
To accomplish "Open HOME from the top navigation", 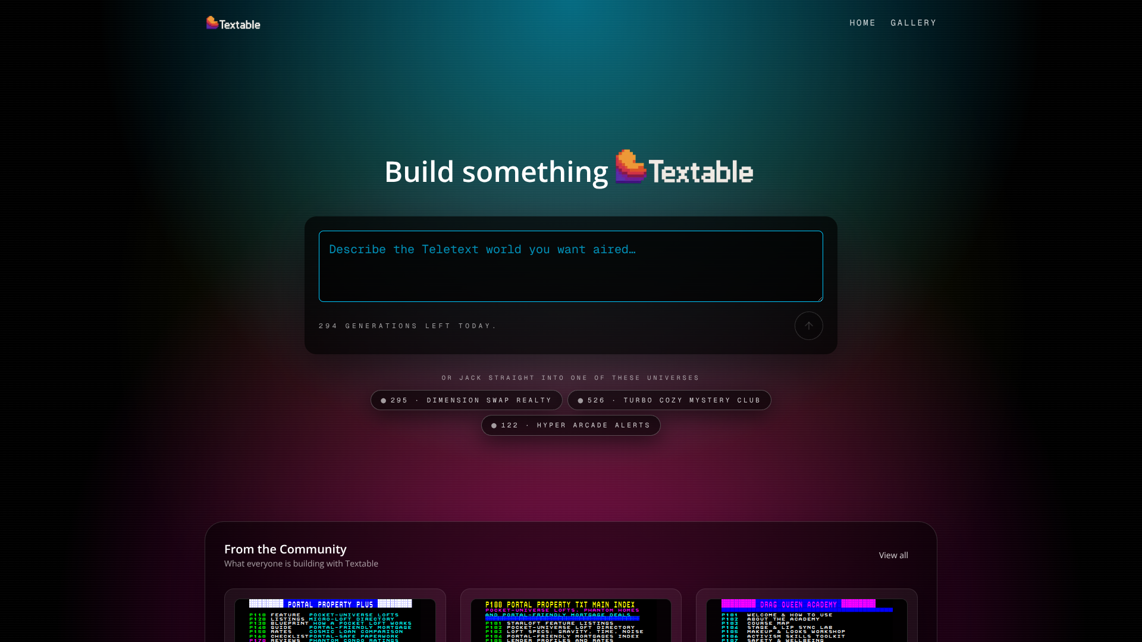I will tap(862, 23).
